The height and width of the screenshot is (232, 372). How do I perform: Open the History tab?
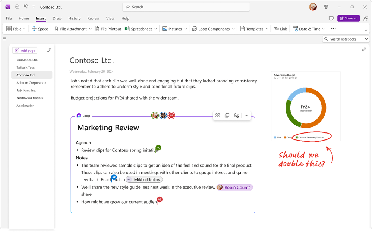pyautogui.click(x=75, y=18)
